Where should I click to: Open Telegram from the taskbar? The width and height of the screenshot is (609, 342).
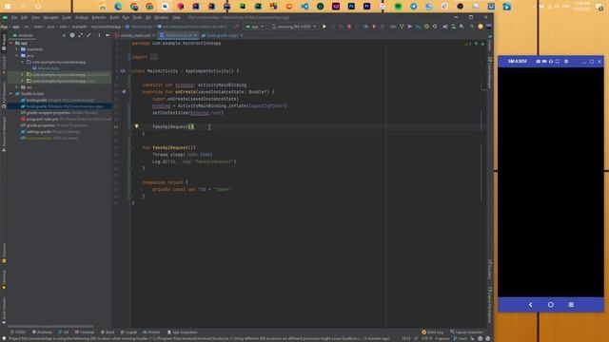[x=414, y=7]
